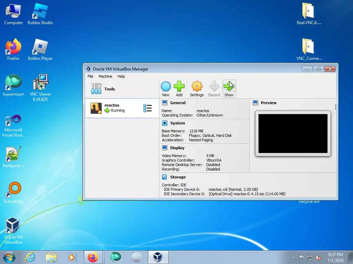
Task: Click the System chip icon
Action: click(164, 123)
